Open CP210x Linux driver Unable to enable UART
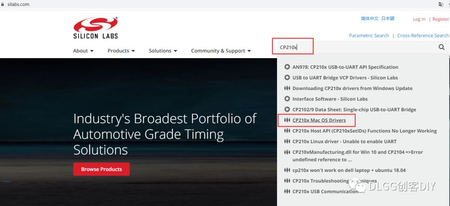The height and width of the screenshot is (206, 450). [x=345, y=141]
